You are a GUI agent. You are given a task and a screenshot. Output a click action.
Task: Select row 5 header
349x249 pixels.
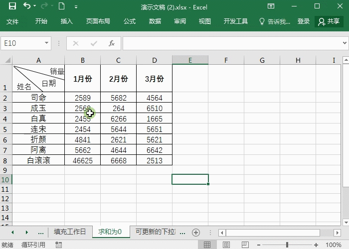point(5,129)
